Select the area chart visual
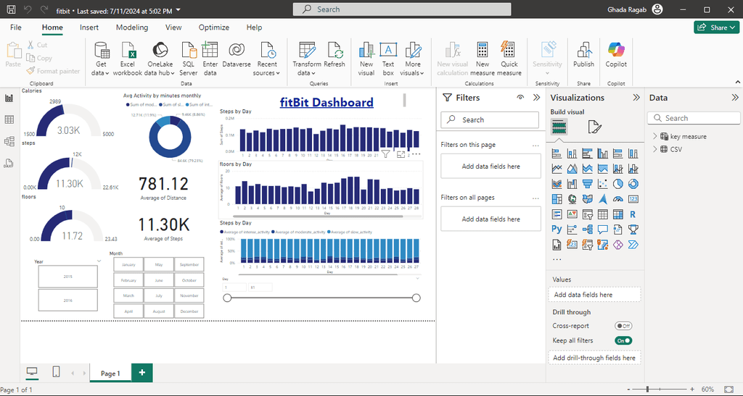This screenshot has height=396, width=743. coord(572,169)
